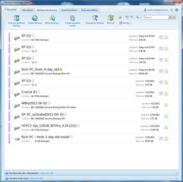Viewport: 183px width, 182px height.
Task: Click the Recover toolbar icon
Action: click(111, 18)
